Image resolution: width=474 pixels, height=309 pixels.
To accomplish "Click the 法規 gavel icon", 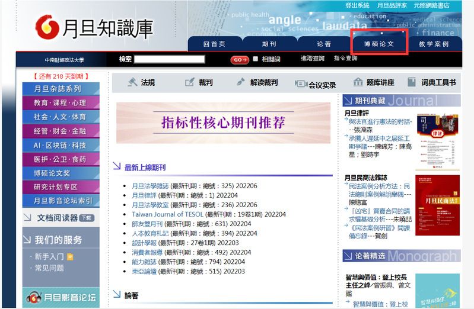I will (x=133, y=83).
